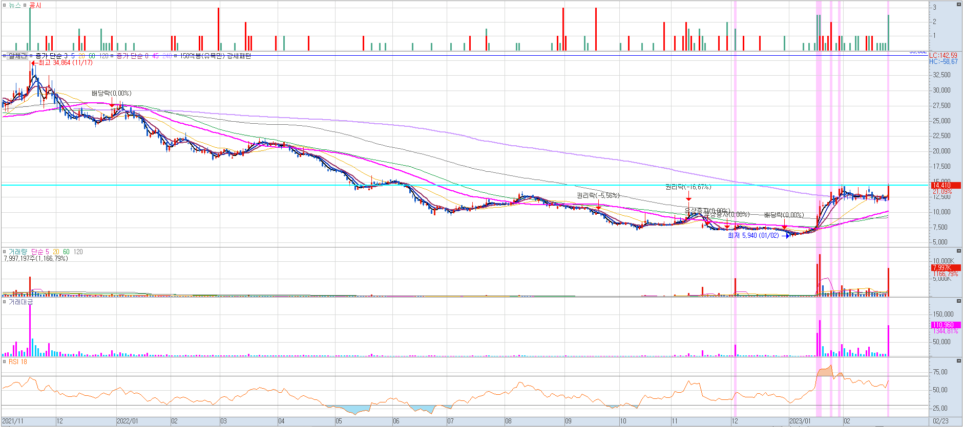Click the magenta 110,960 trading value tag
Image resolution: width=963 pixels, height=427 pixels.
[946, 325]
